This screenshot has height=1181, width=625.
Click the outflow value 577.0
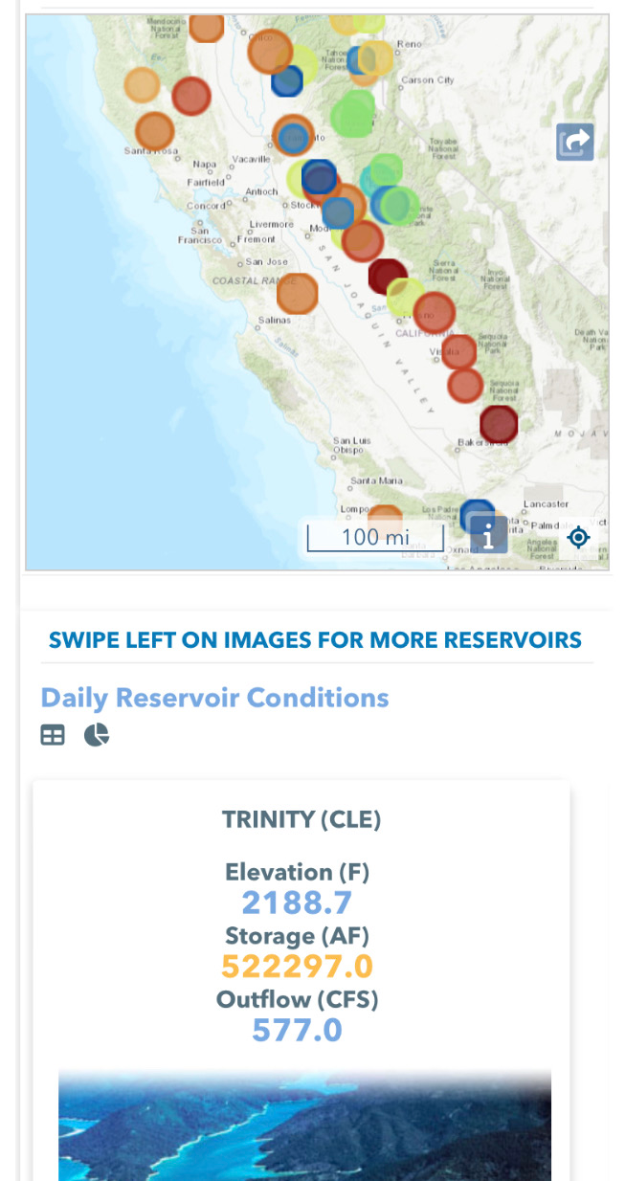tap(297, 1030)
